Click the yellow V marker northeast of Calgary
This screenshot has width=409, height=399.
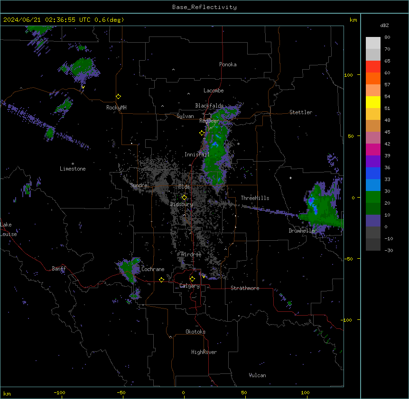pos(204,277)
